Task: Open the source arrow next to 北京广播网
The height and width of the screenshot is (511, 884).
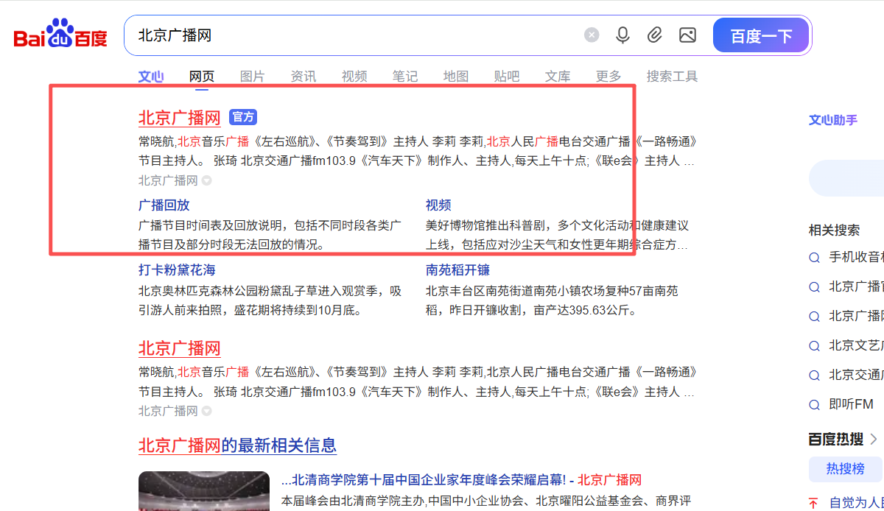Action: coord(206,180)
